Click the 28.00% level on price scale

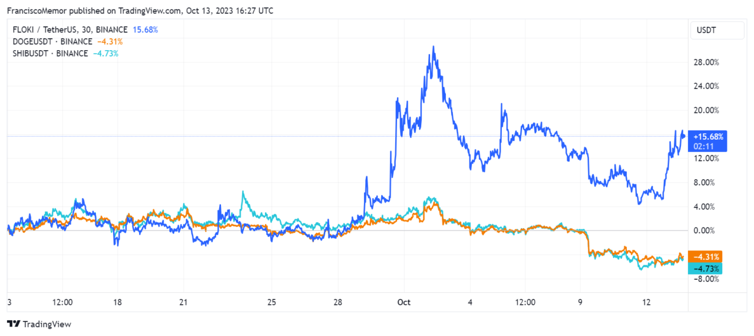coord(707,62)
